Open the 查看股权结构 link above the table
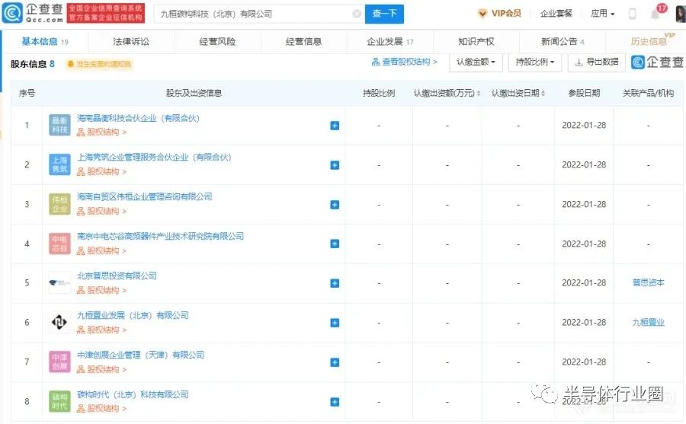Viewport: 686px width, 424px height. click(x=404, y=62)
